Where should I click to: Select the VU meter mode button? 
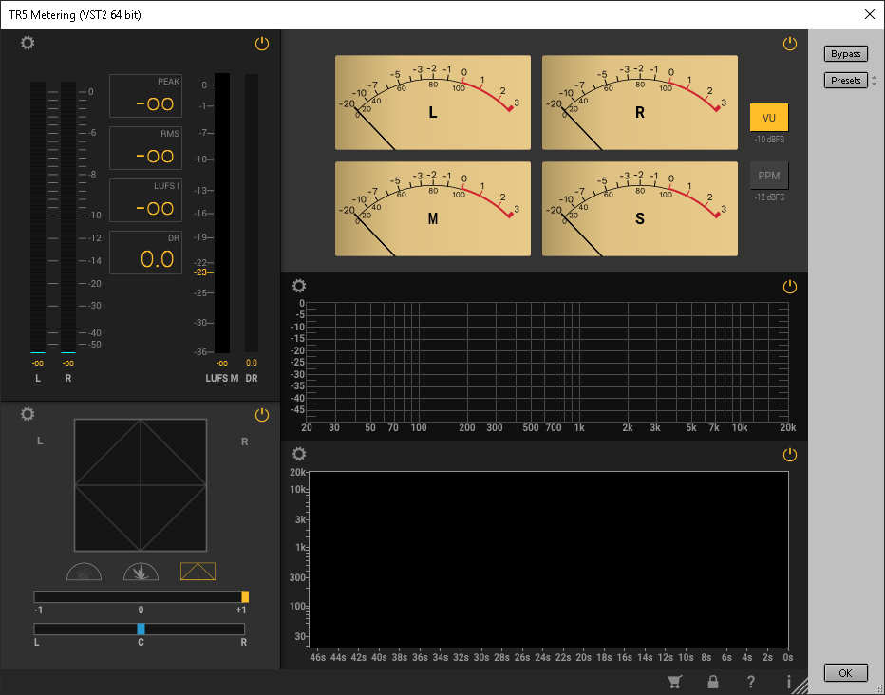769,118
